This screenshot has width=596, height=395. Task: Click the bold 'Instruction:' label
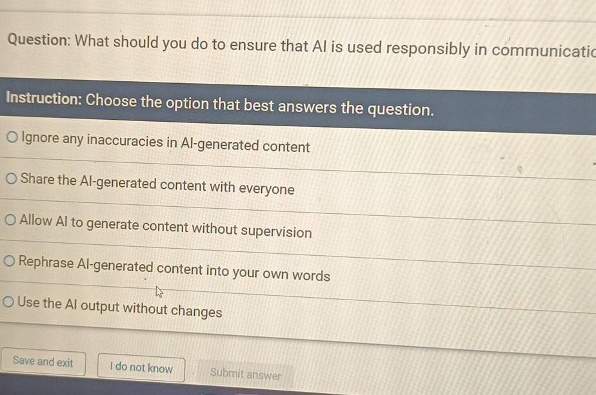click(x=43, y=100)
